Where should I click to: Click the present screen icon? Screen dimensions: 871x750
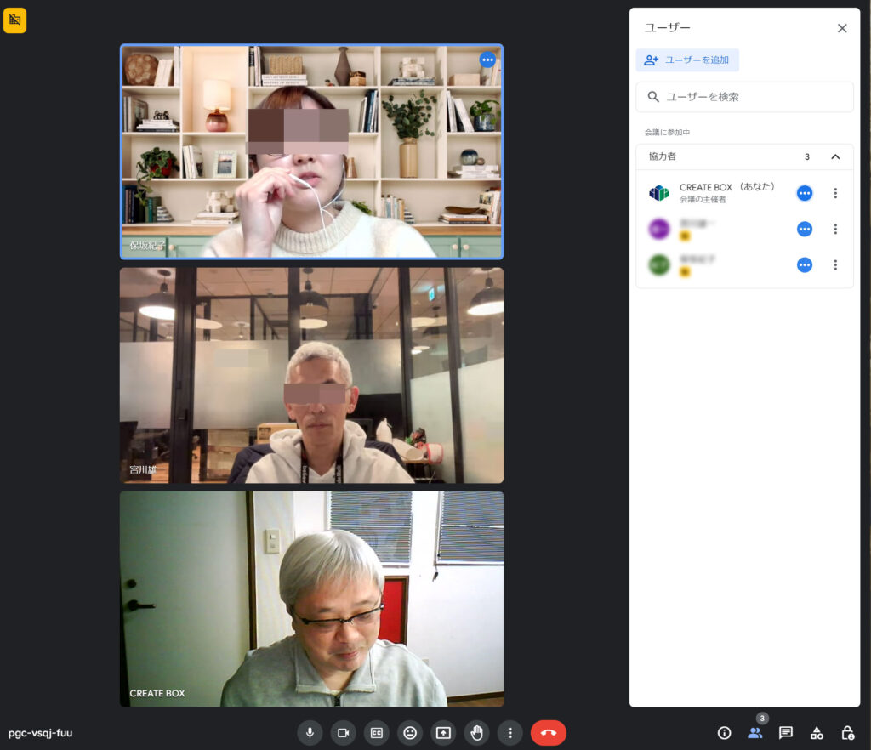[443, 733]
